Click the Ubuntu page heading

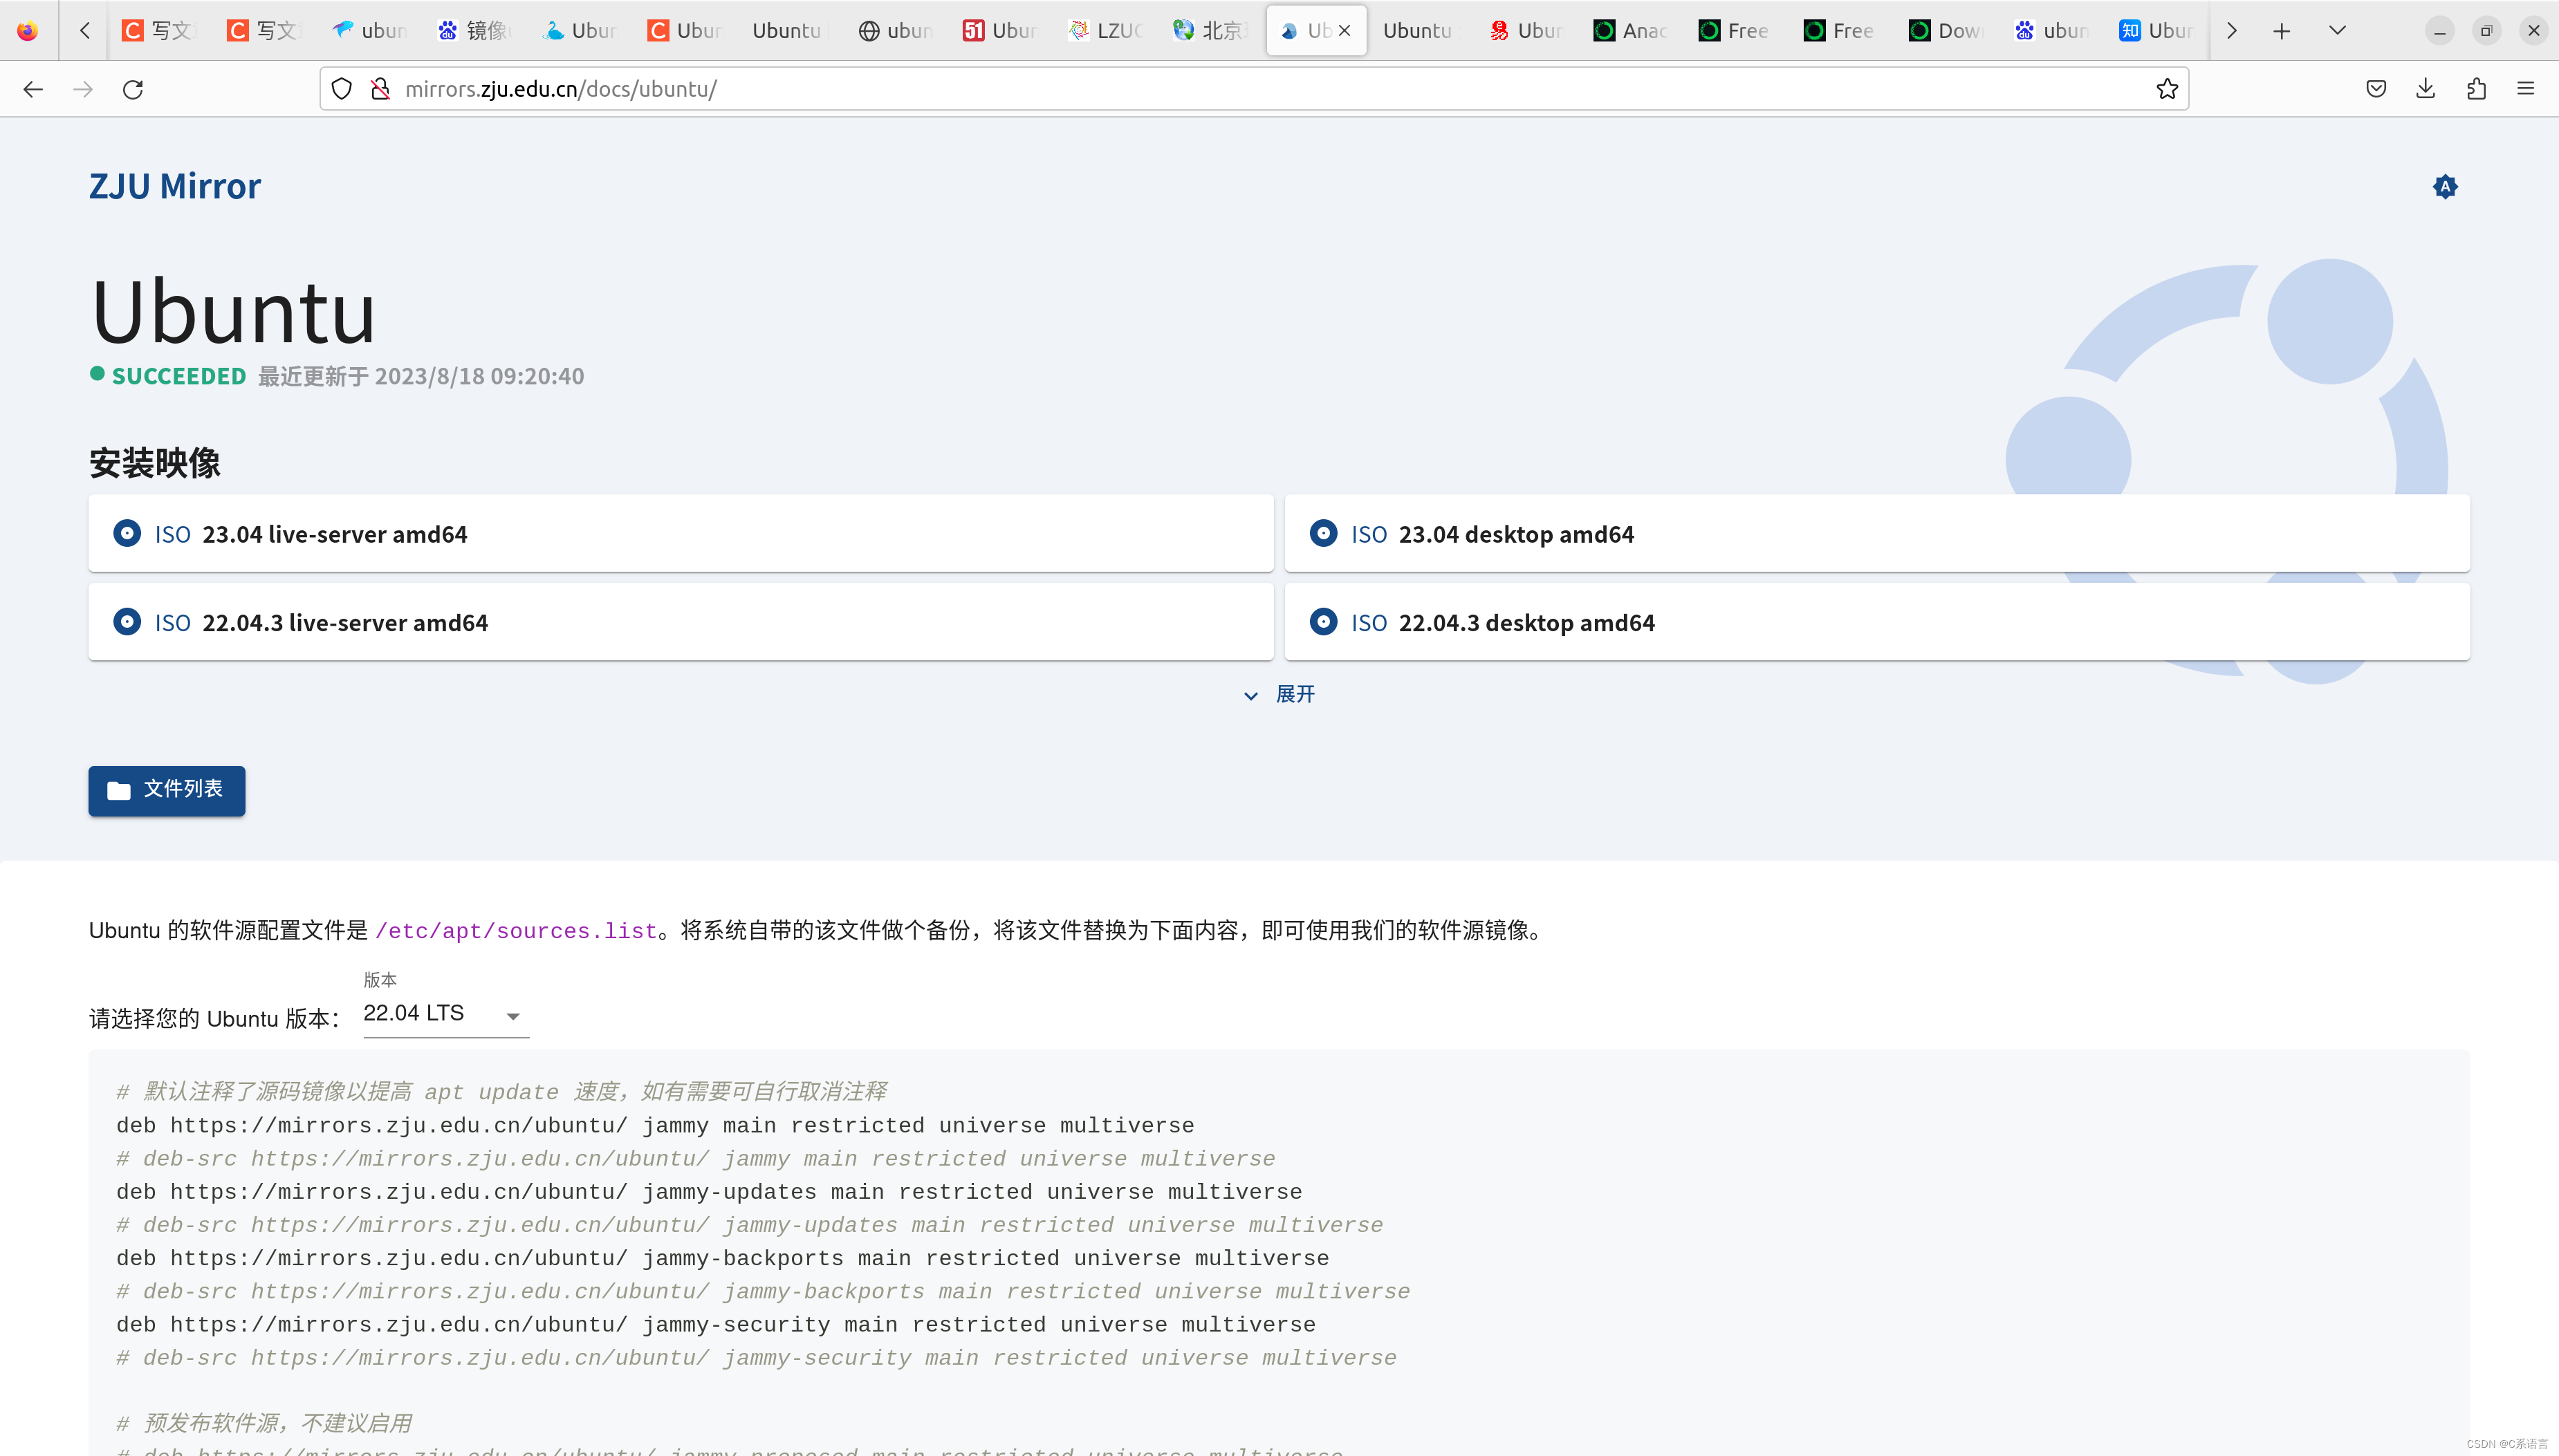click(x=234, y=312)
